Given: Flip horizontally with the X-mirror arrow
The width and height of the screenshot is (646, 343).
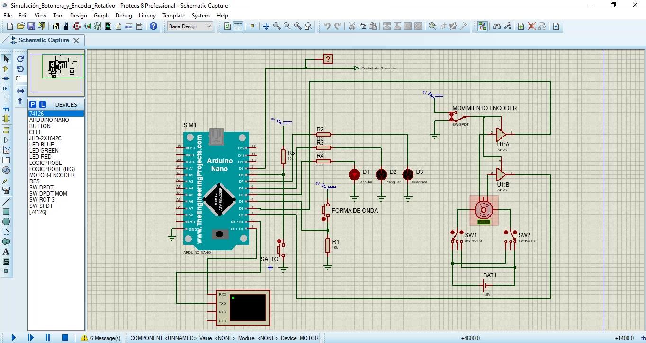Looking at the screenshot, I should tap(20, 91).
